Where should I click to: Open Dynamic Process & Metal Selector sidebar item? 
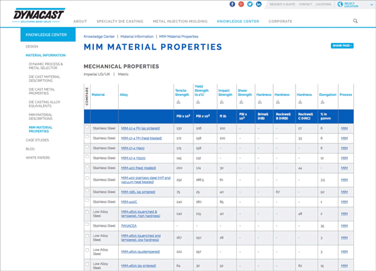(46, 66)
